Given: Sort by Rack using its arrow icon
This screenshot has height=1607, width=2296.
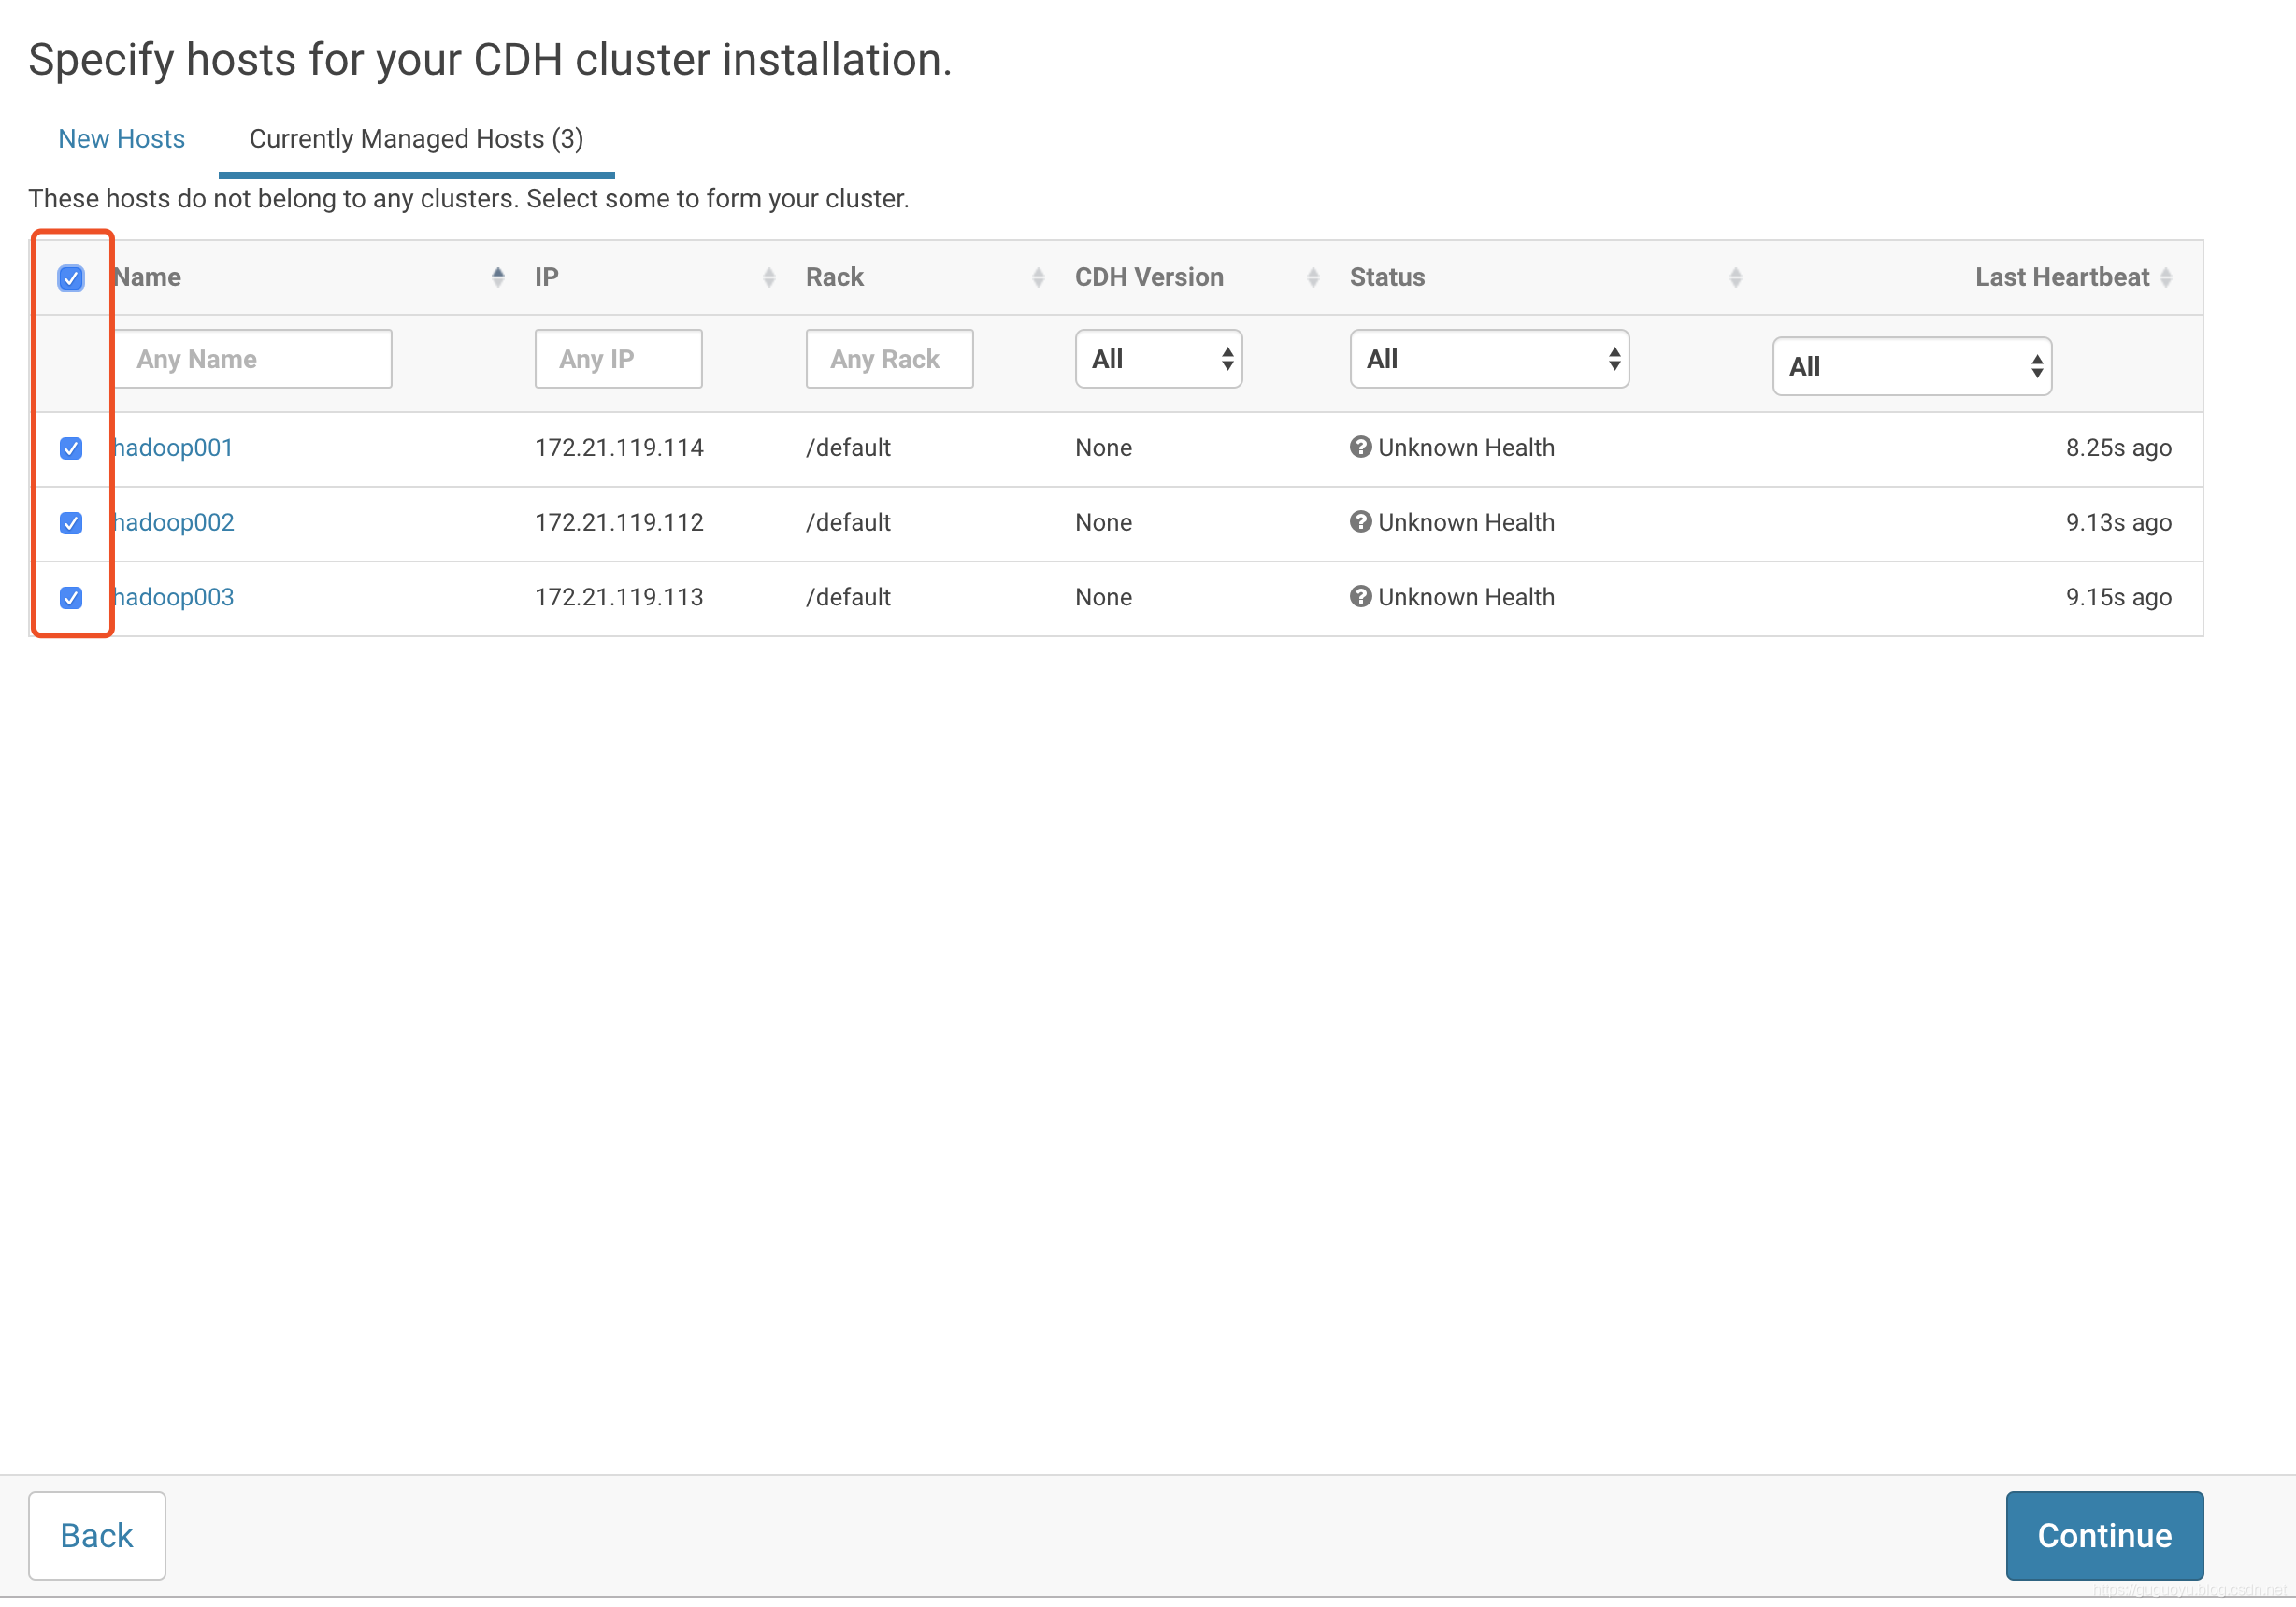Looking at the screenshot, I should 1038,277.
